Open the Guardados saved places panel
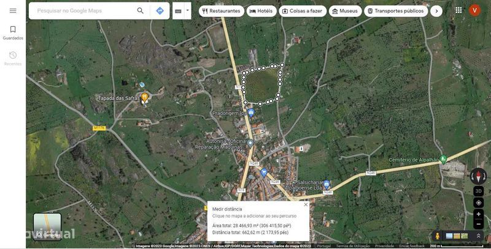 13,33
